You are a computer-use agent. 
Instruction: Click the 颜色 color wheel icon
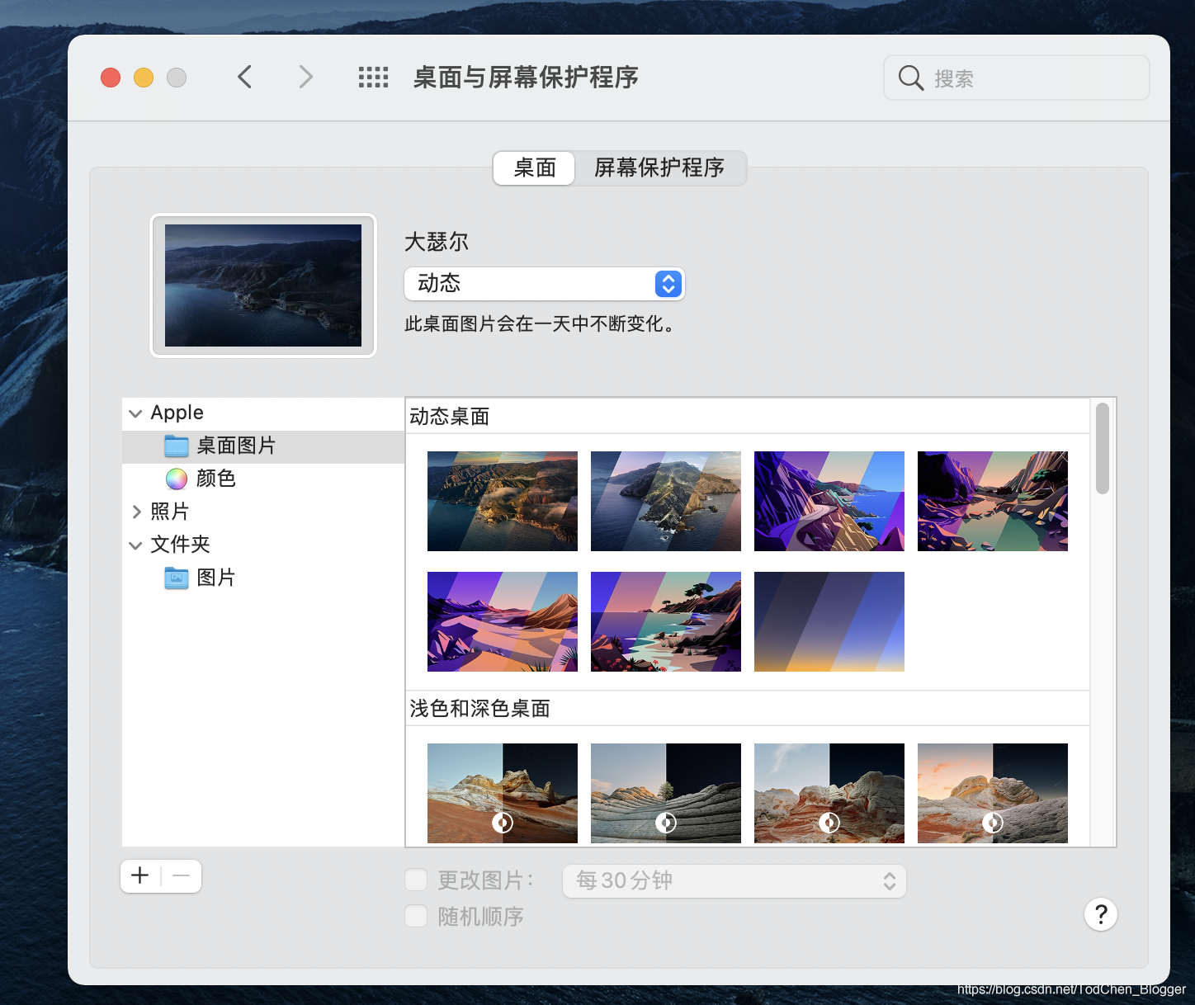click(176, 479)
